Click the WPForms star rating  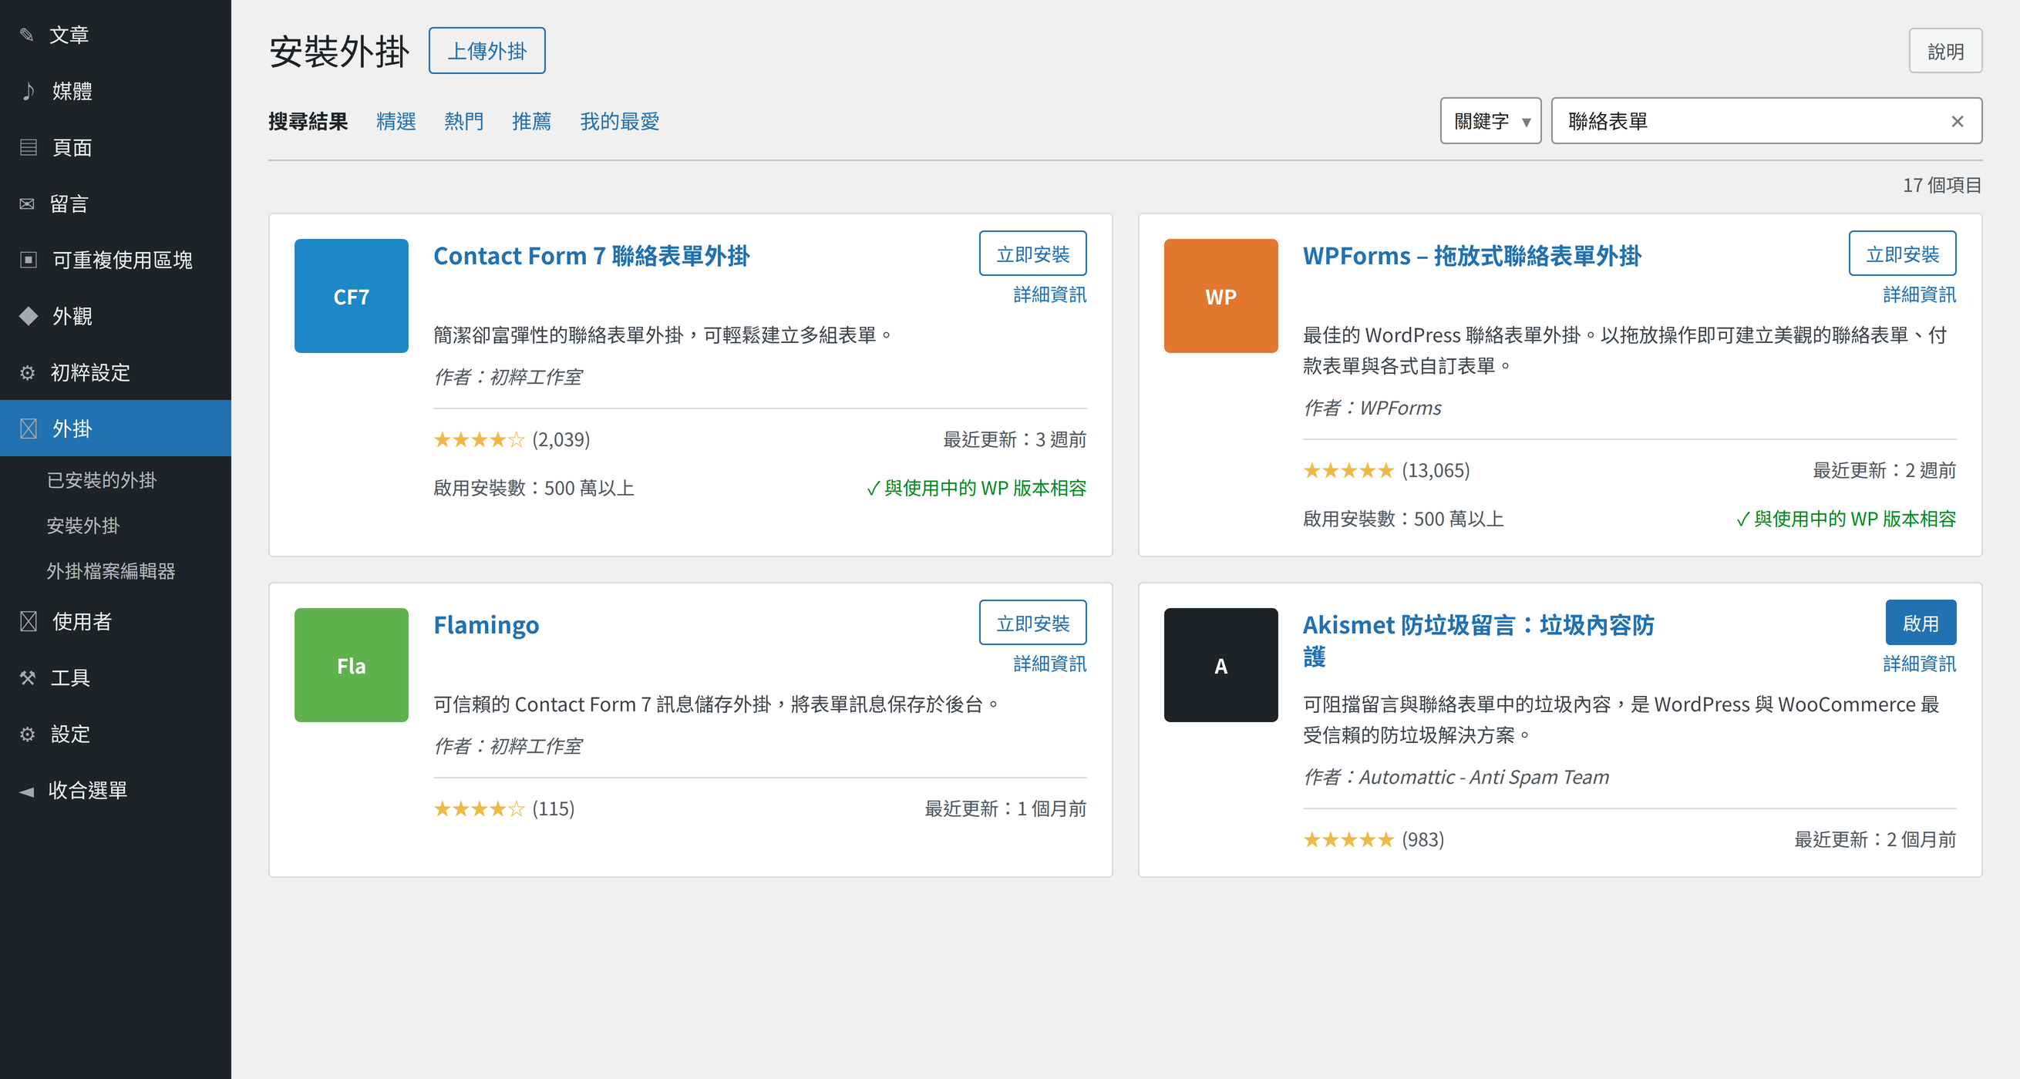tap(1348, 470)
